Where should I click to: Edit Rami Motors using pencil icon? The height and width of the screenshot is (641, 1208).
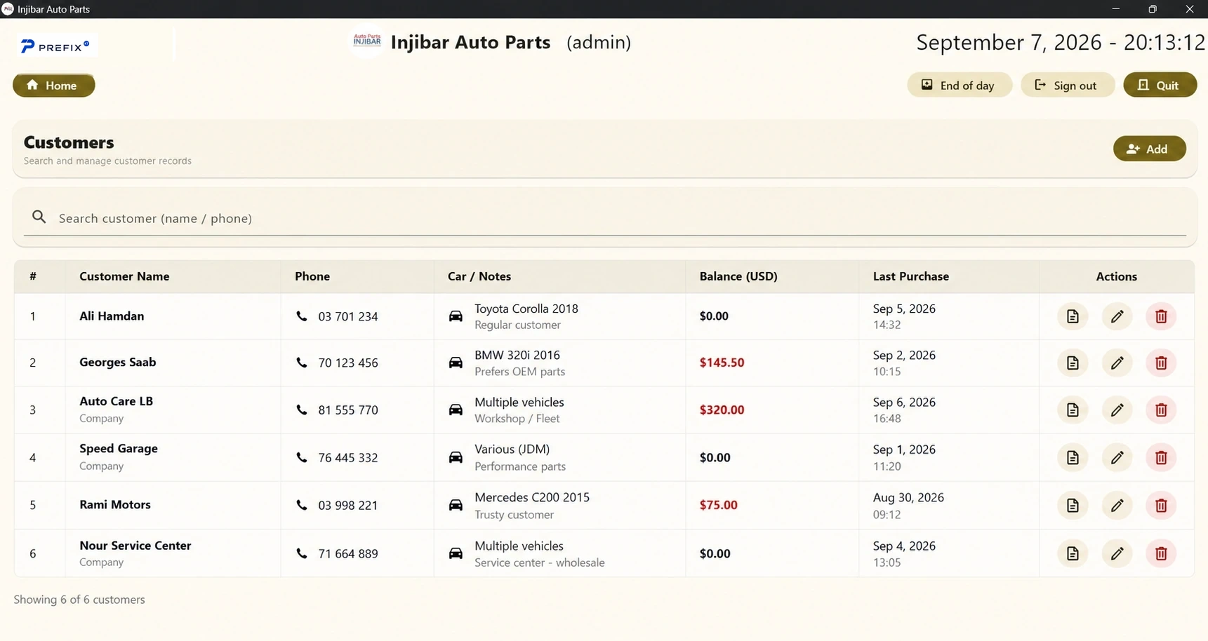coord(1117,505)
